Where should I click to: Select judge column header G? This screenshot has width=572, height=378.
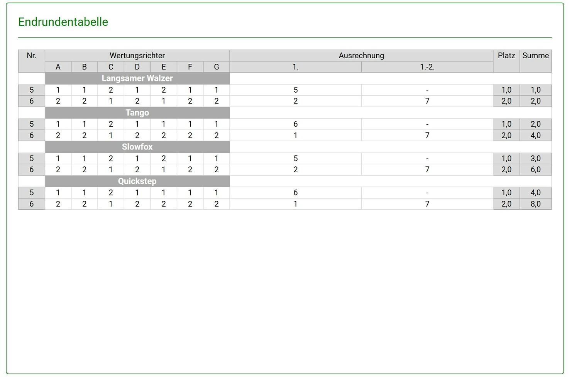pos(216,67)
